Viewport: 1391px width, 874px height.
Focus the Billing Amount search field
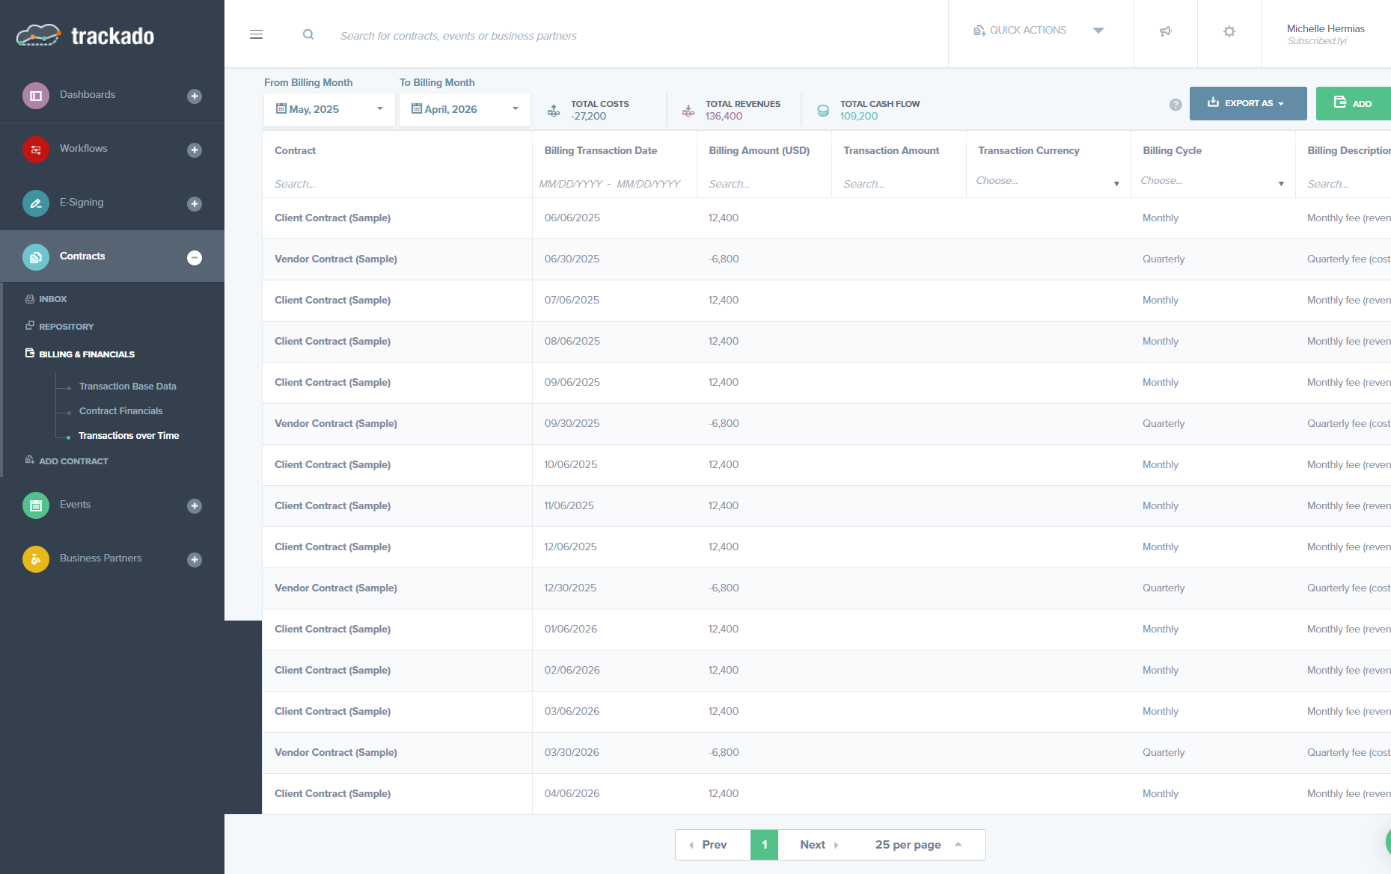tap(763, 184)
